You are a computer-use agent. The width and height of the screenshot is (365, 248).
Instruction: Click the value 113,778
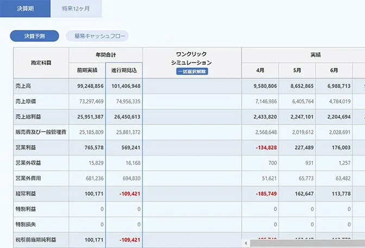[341, 194]
